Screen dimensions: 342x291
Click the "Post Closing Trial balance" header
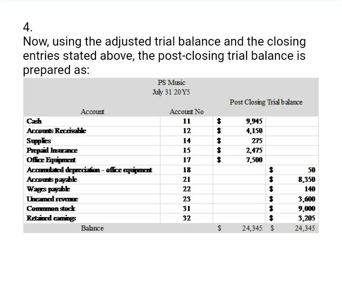coord(266,102)
